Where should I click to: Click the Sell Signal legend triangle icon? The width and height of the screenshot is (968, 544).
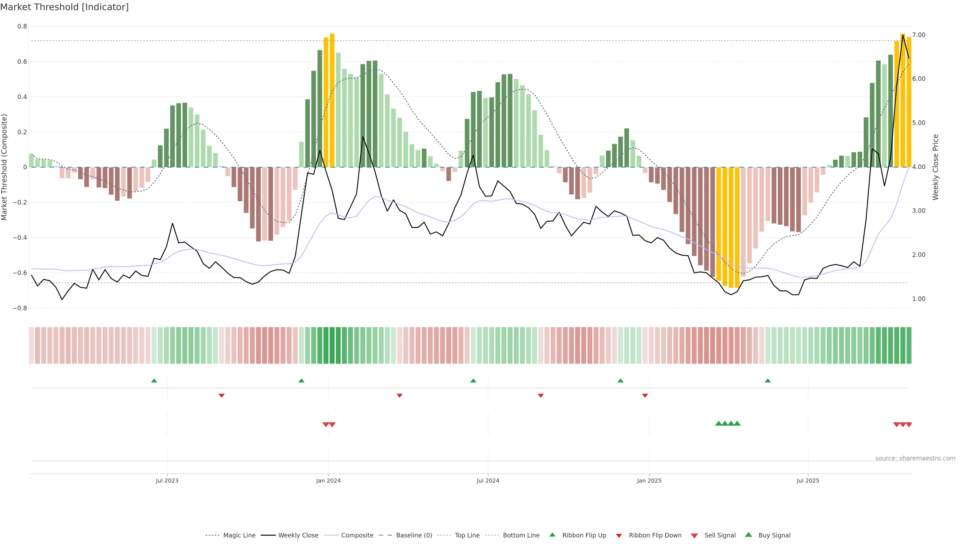(x=694, y=536)
